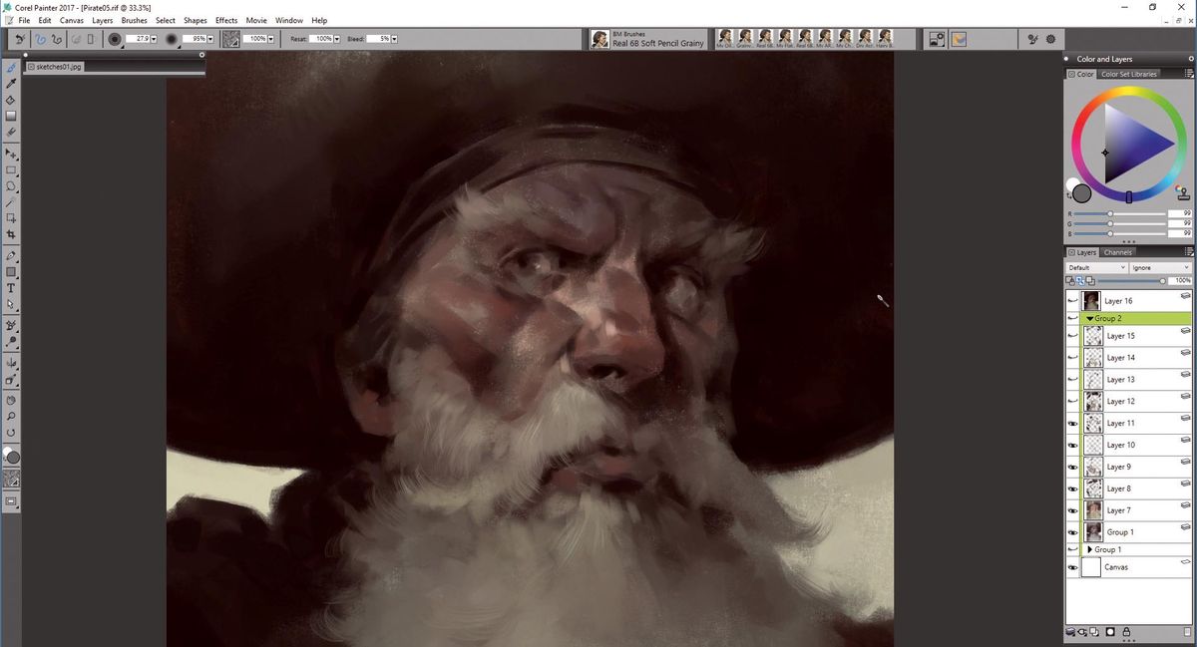Select the Dropper tool
1197x647 pixels.
(x=12, y=84)
